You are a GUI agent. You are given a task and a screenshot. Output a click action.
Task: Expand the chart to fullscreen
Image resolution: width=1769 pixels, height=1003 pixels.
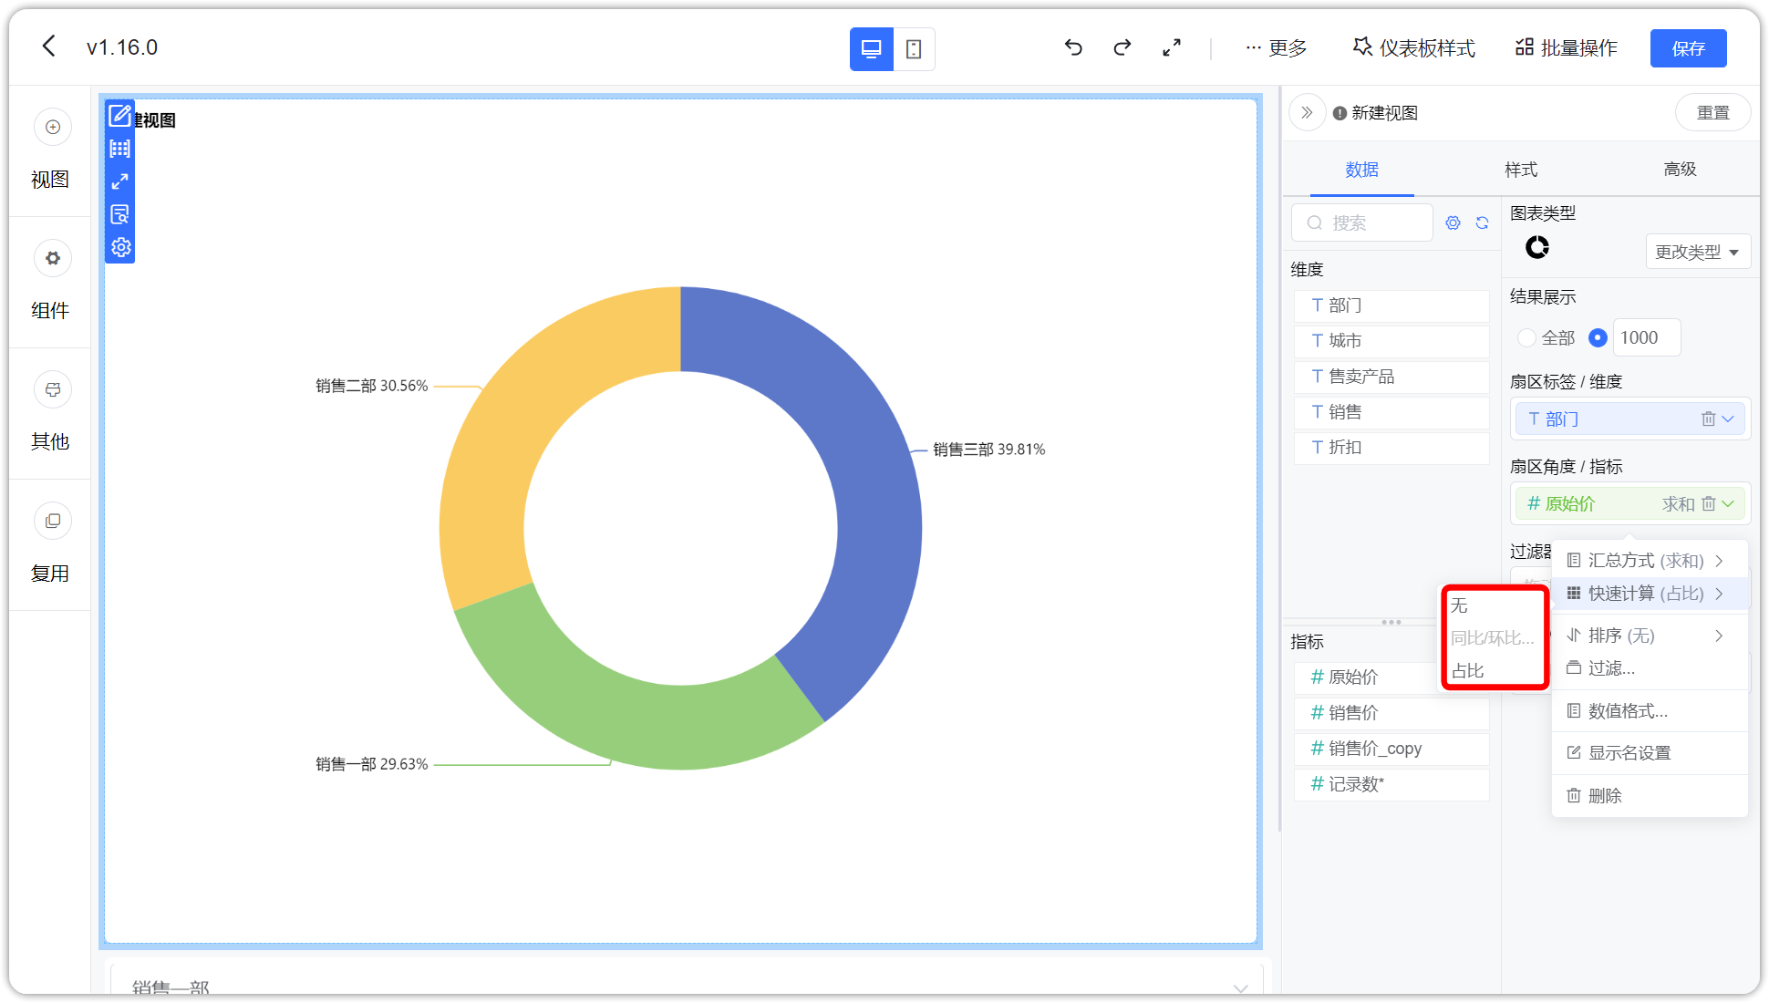click(x=119, y=181)
